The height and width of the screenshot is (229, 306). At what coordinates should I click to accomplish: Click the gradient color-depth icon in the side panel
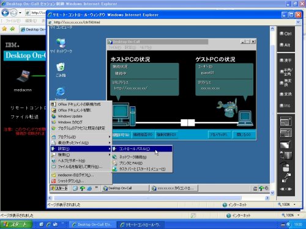point(286,144)
